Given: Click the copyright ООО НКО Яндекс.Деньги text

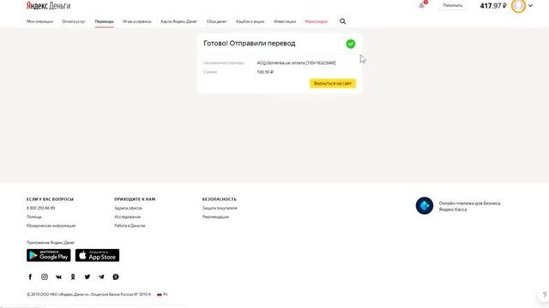Looking at the screenshot, I should pyautogui.click(x=89, y=294).
